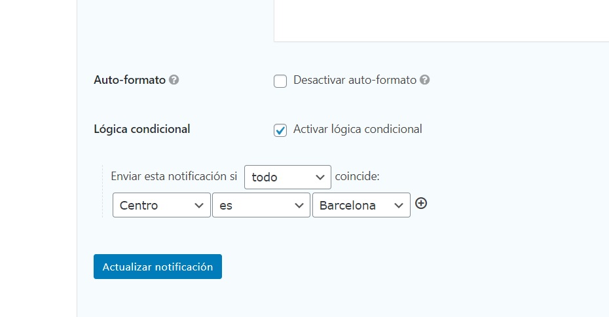609x317 pixels.
Task: Add another conditional rule with plus icon
Action: (x=421, y=203)
